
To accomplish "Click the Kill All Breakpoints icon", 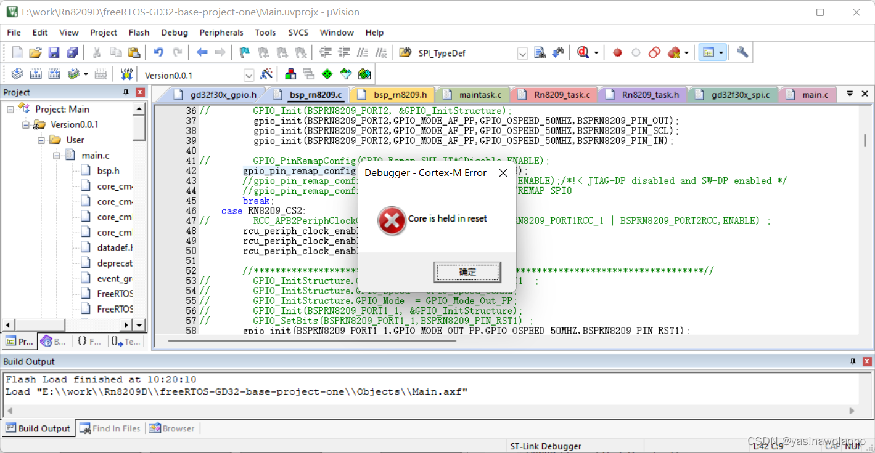I will pyautogui.click(x=673, y=52).
